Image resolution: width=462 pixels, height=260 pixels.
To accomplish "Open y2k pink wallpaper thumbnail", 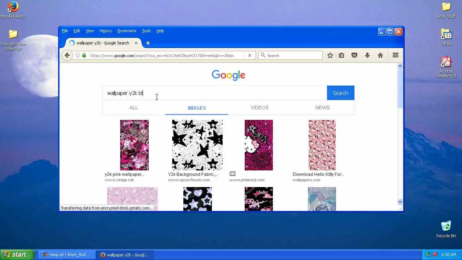I will (134, 145).
